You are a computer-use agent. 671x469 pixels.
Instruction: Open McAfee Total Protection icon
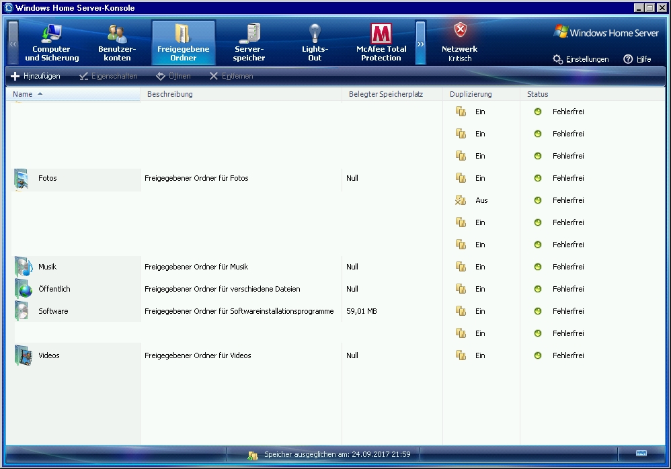(381, 34)
